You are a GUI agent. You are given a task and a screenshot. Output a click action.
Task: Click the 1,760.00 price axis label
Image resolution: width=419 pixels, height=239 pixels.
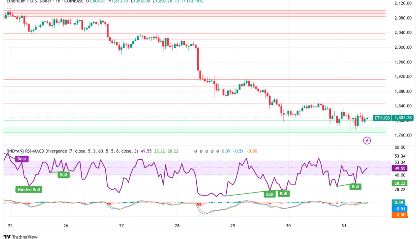403,135
